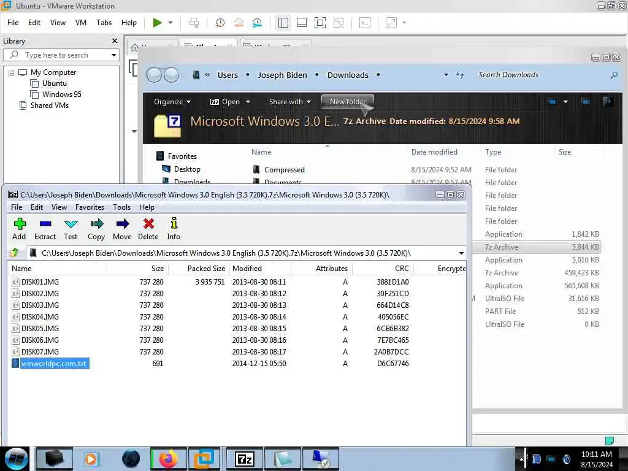Open the File menu in 7-Zip
The height and width of the screenshot is (471, 628).
17,207
